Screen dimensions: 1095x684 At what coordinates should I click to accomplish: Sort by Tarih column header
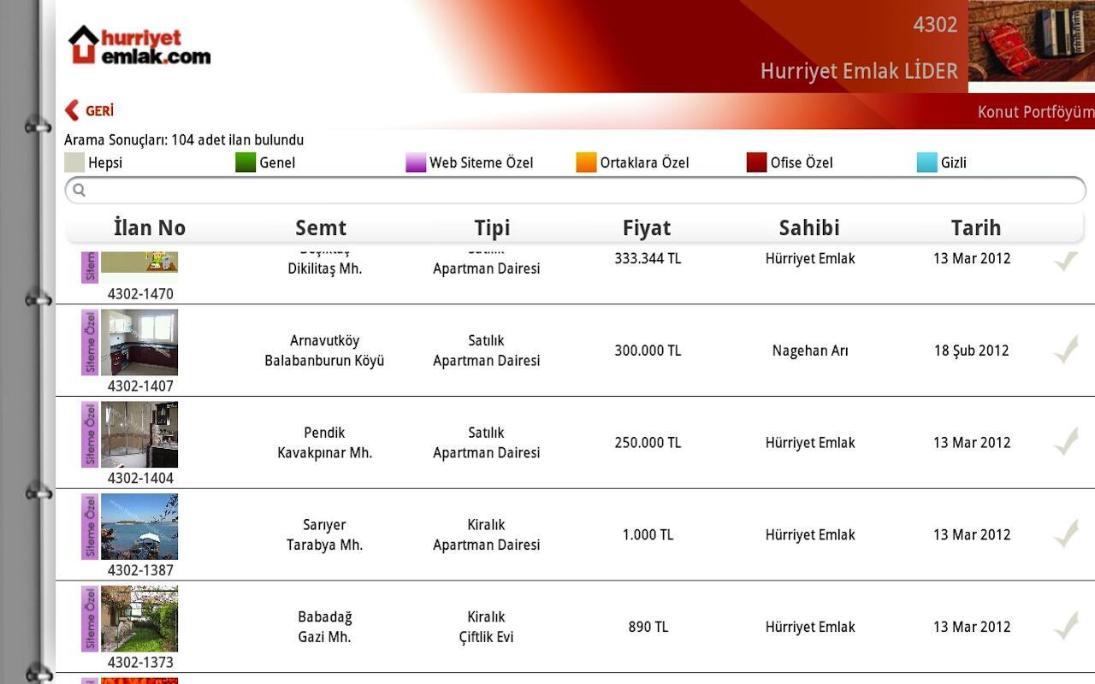(976, 227)
